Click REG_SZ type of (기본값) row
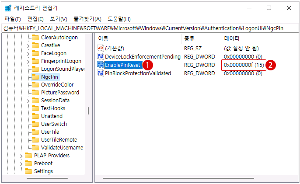This screenshot has width=300, height=184. coord(193,49)
